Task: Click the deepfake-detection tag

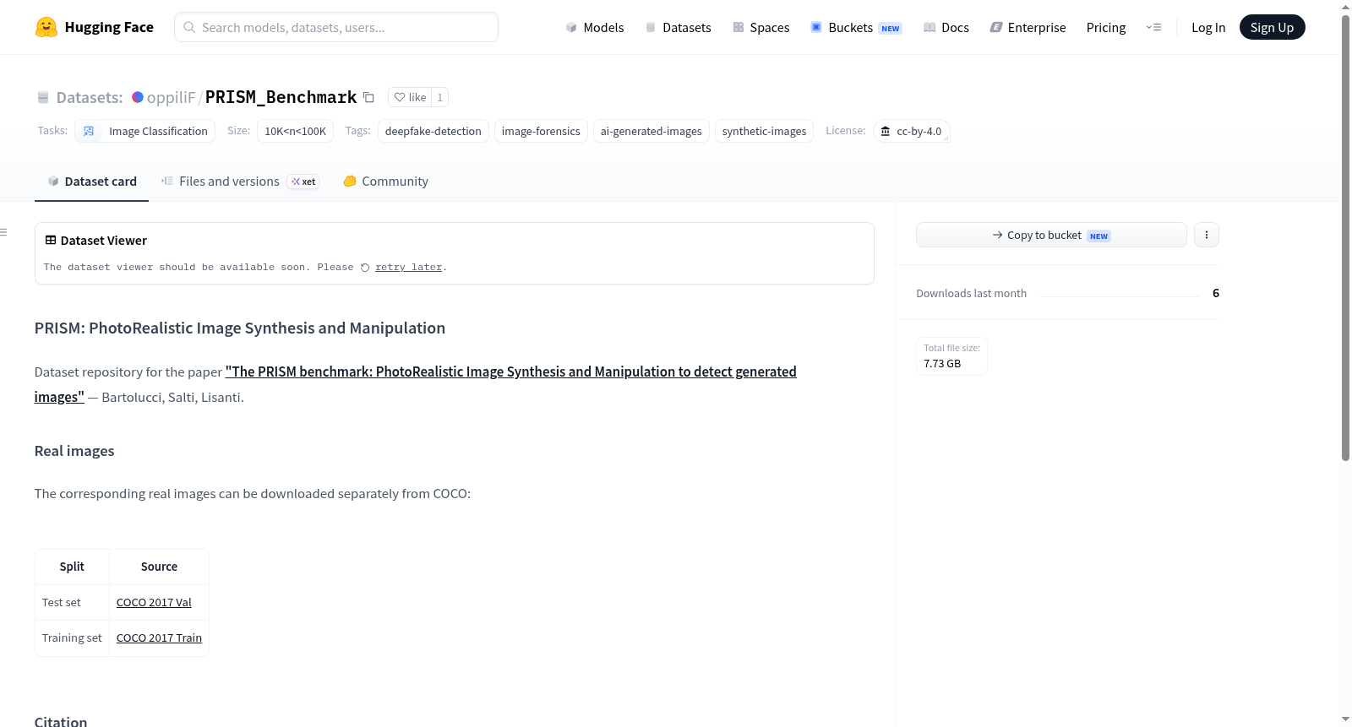Action: point(433,131)
